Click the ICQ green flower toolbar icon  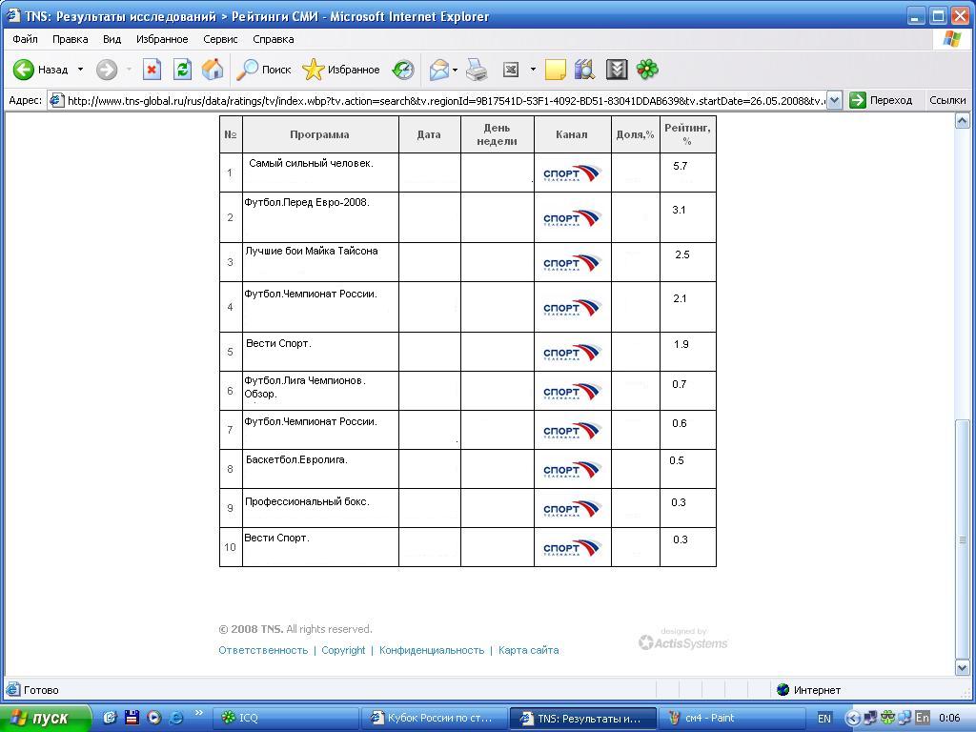(x=647, y=70)
